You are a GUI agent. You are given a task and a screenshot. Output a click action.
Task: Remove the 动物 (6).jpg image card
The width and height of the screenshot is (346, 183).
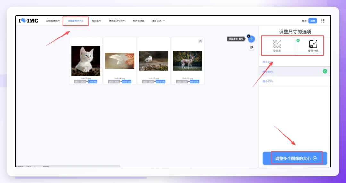pyautogui.click(x=200, y=41)
